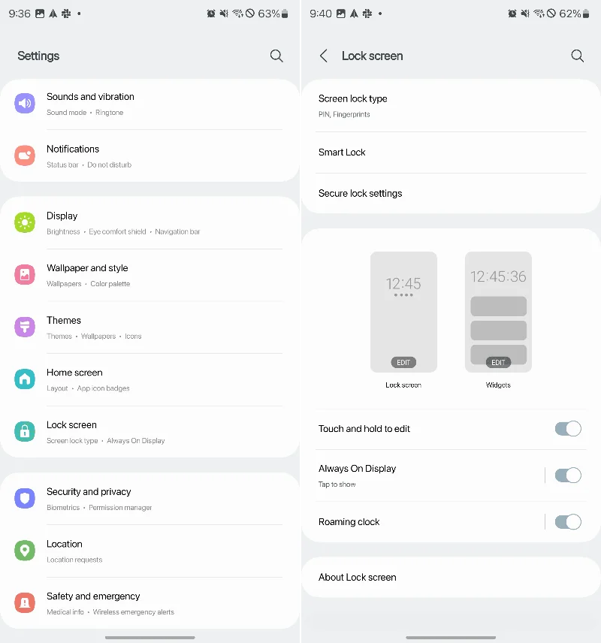Click the Themes icon
The width and height of the screenshot is (601, 643).
25,327
